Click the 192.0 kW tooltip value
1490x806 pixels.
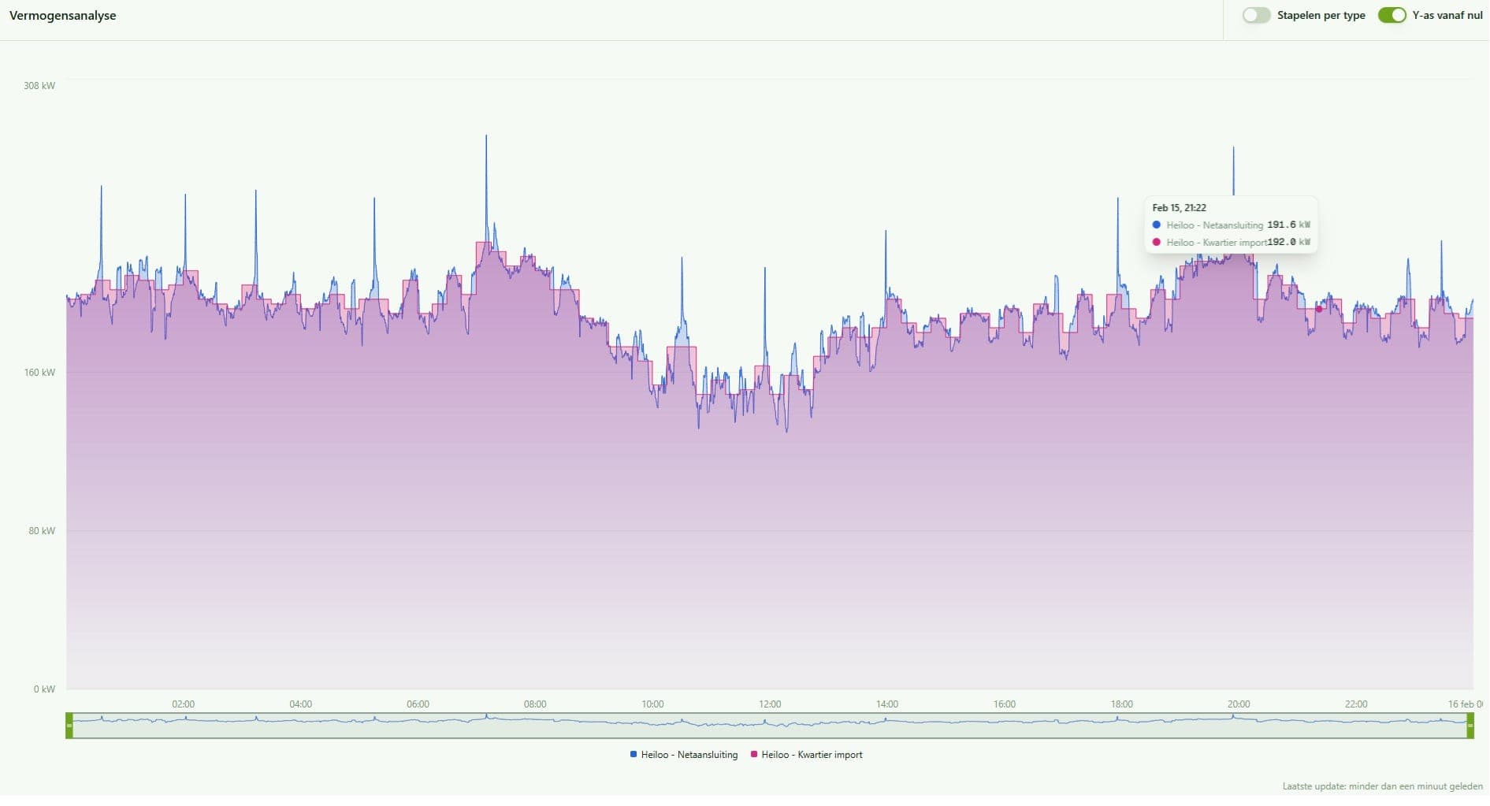click(1288, 243)
